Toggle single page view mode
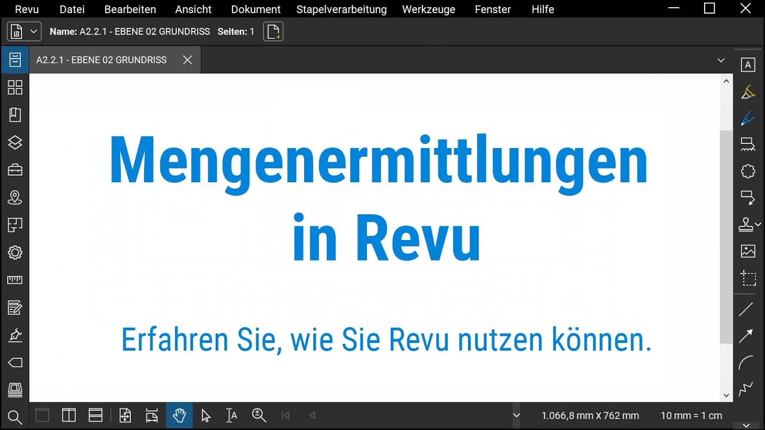This screenshot has height=430, width=765. [42, 415]
